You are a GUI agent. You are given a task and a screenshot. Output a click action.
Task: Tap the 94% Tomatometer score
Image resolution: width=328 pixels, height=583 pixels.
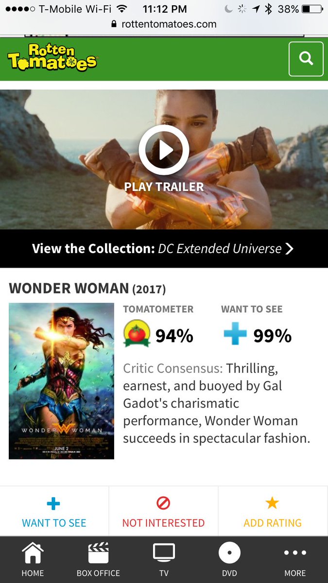pyautogui.click(x=174, y=336)
